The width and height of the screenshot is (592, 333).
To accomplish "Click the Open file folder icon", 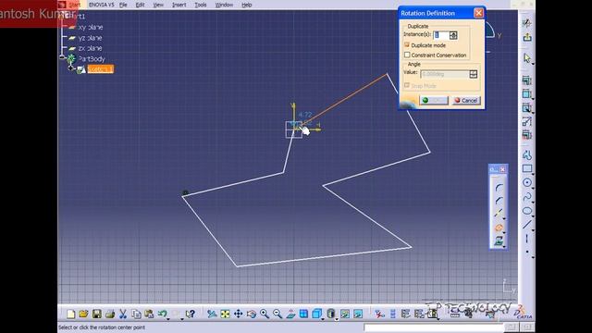I will coord(83,314).
